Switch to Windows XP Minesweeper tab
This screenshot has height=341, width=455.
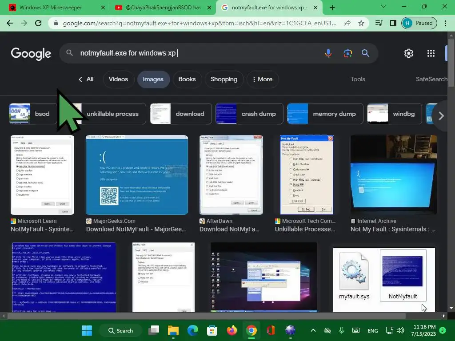pos(51,8)
